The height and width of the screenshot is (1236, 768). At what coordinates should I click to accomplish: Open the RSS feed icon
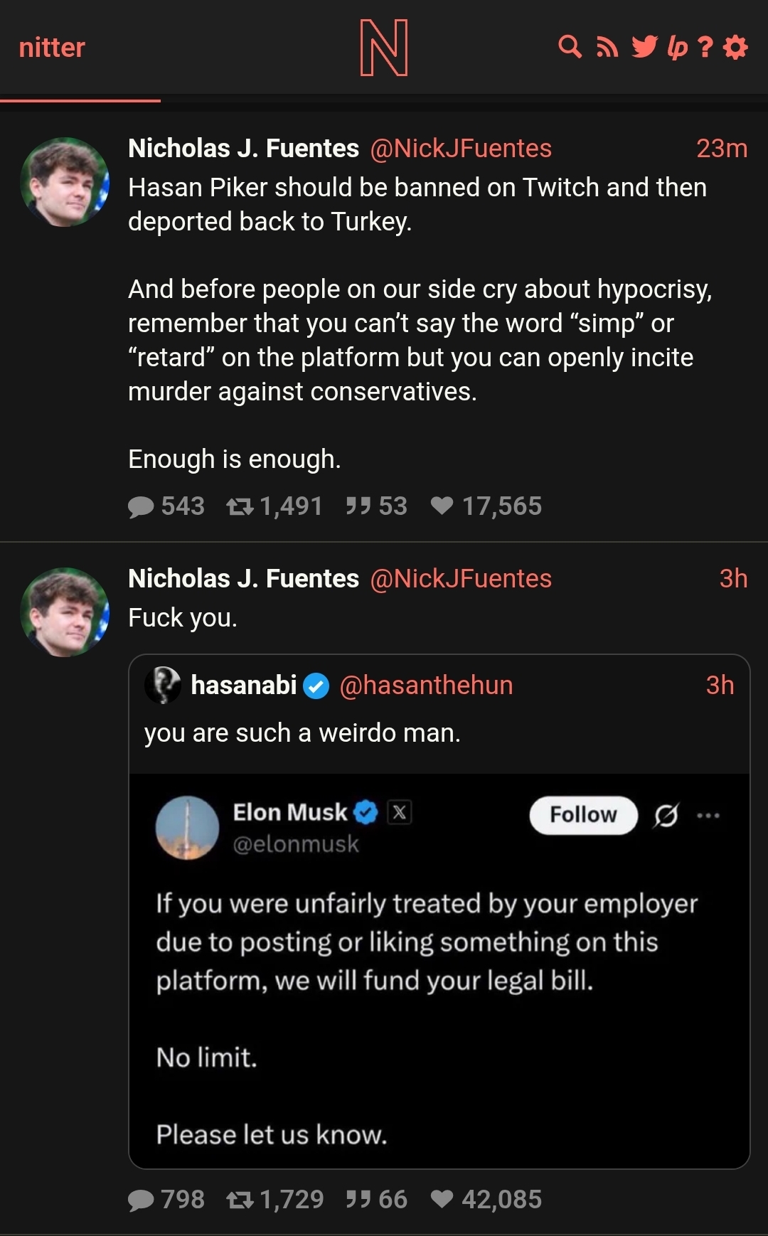(607, 48)
